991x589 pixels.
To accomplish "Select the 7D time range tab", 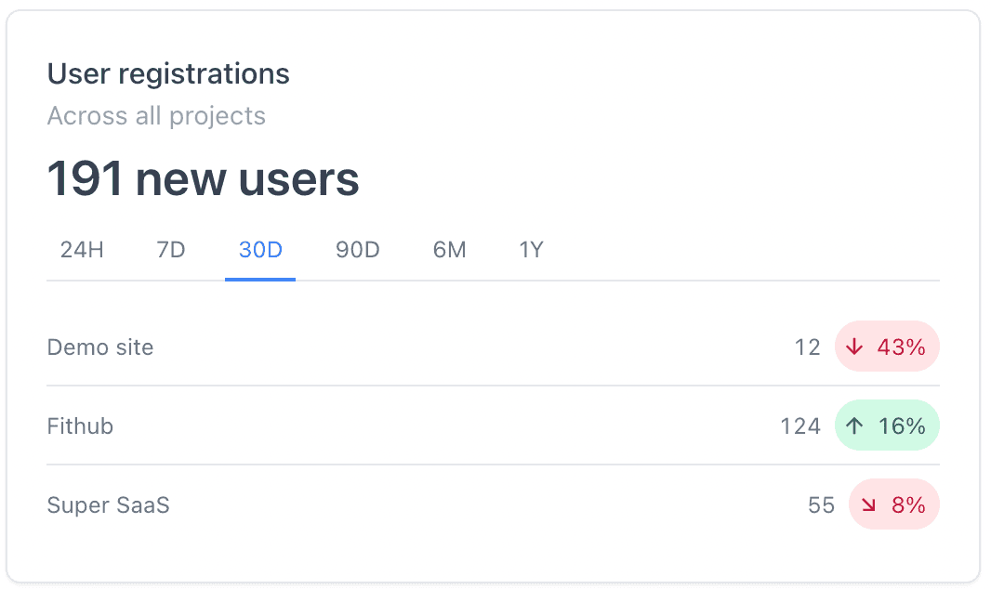I will point(171,250).
